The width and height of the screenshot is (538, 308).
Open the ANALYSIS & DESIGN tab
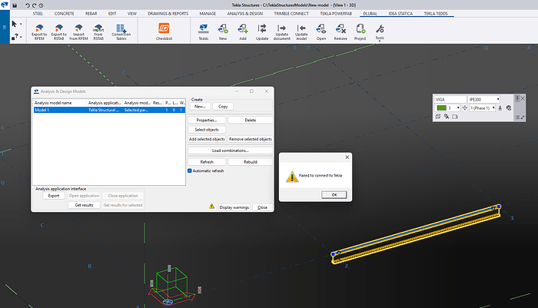(245, 14)
